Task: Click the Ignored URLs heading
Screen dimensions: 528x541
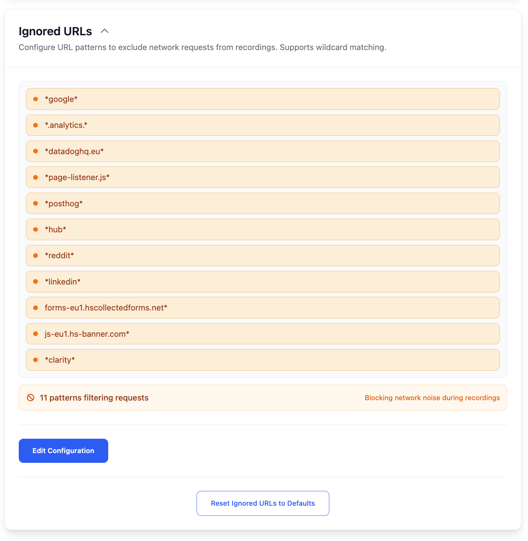Action: [55, 32]
